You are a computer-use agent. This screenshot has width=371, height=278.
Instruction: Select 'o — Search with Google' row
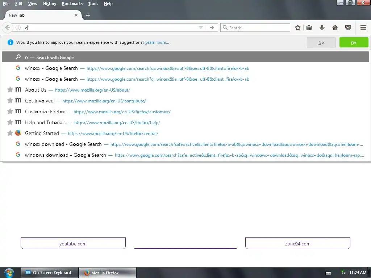[x=185, y=57]
